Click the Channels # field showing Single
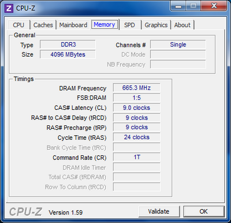231x223 pixels. coord(178,44)
